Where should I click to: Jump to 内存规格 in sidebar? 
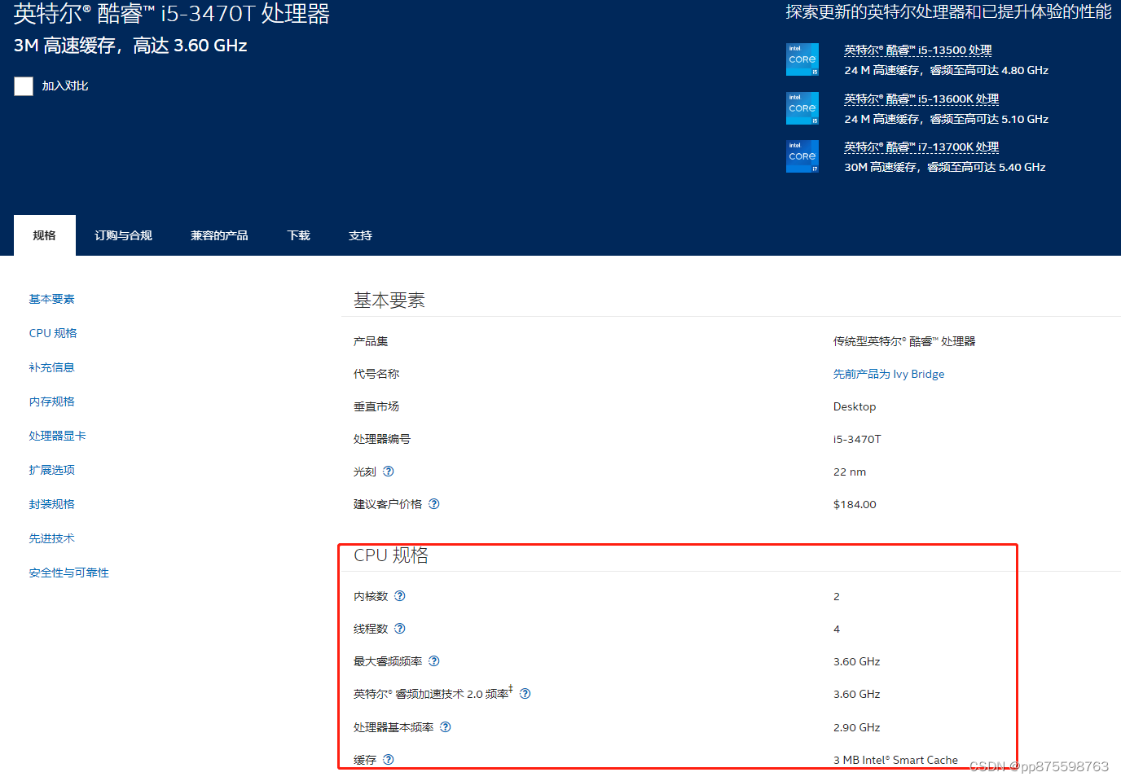tap(52, 401)
